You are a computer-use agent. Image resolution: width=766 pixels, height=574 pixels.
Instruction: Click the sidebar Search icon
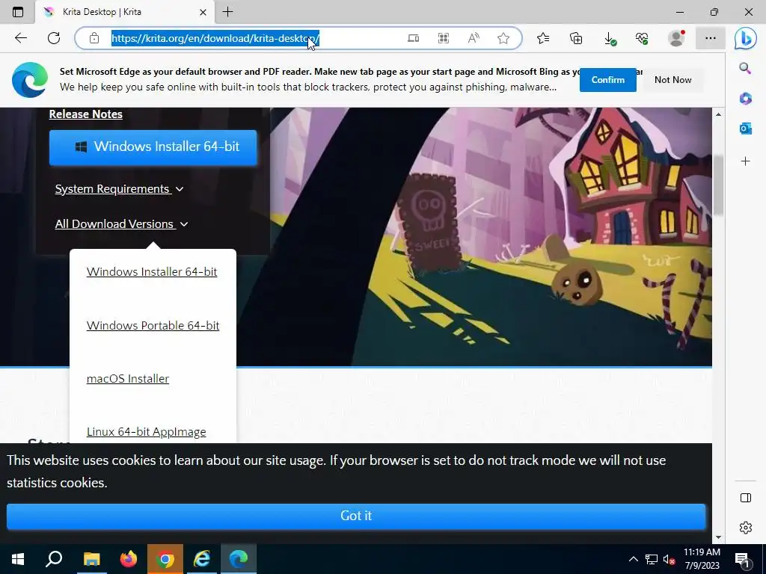(745, 68)
